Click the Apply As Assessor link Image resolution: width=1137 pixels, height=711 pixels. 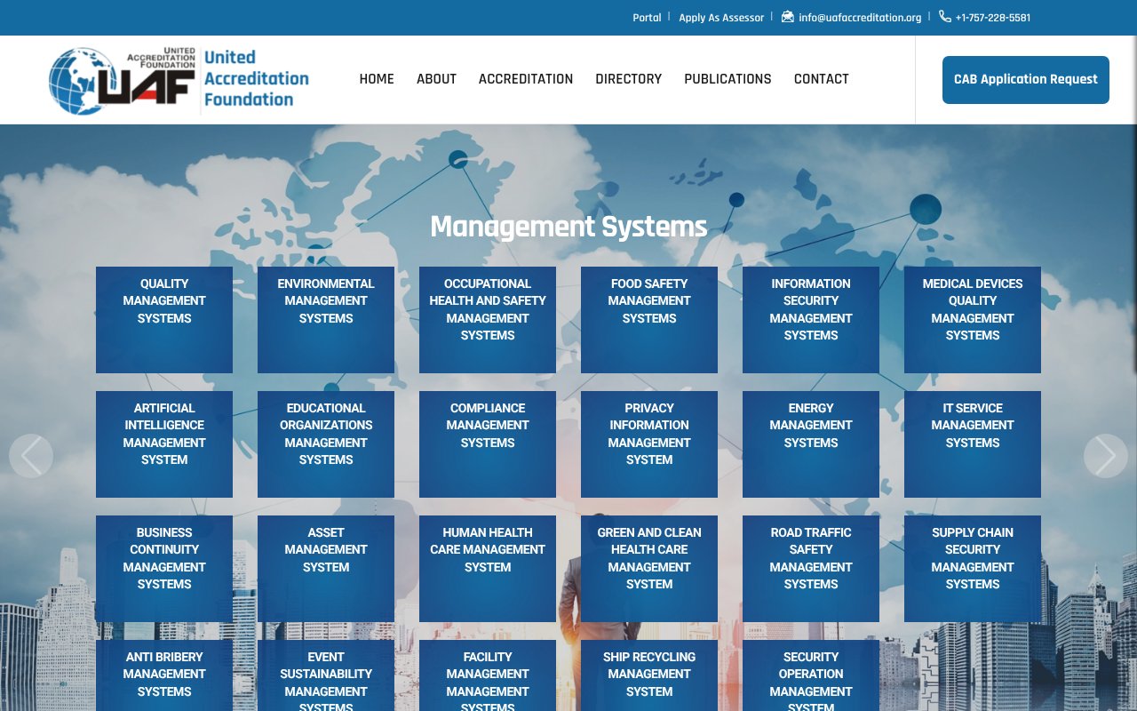click(x=721, y=17)
